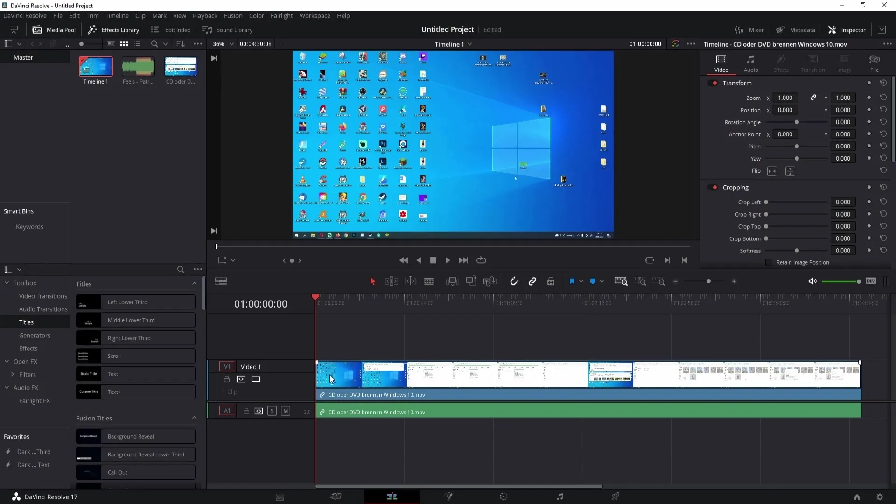Toggle the audio Solo button on A1
This screenshot has height=504, width=896.
(272, 411)
